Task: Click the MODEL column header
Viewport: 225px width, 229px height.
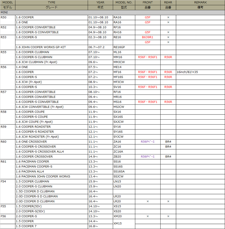Action: coord(8,3)
